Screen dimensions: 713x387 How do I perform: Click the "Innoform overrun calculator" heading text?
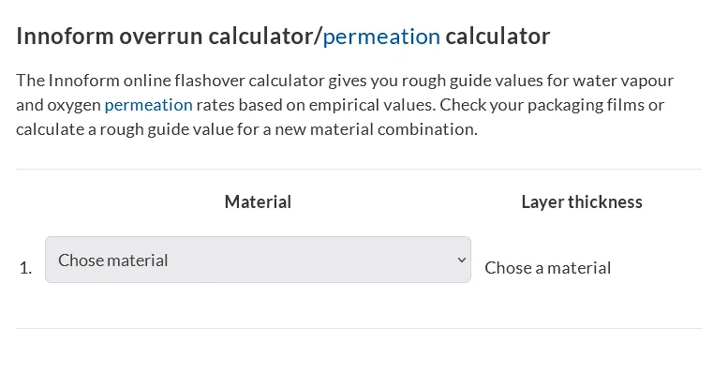[165, 37]
